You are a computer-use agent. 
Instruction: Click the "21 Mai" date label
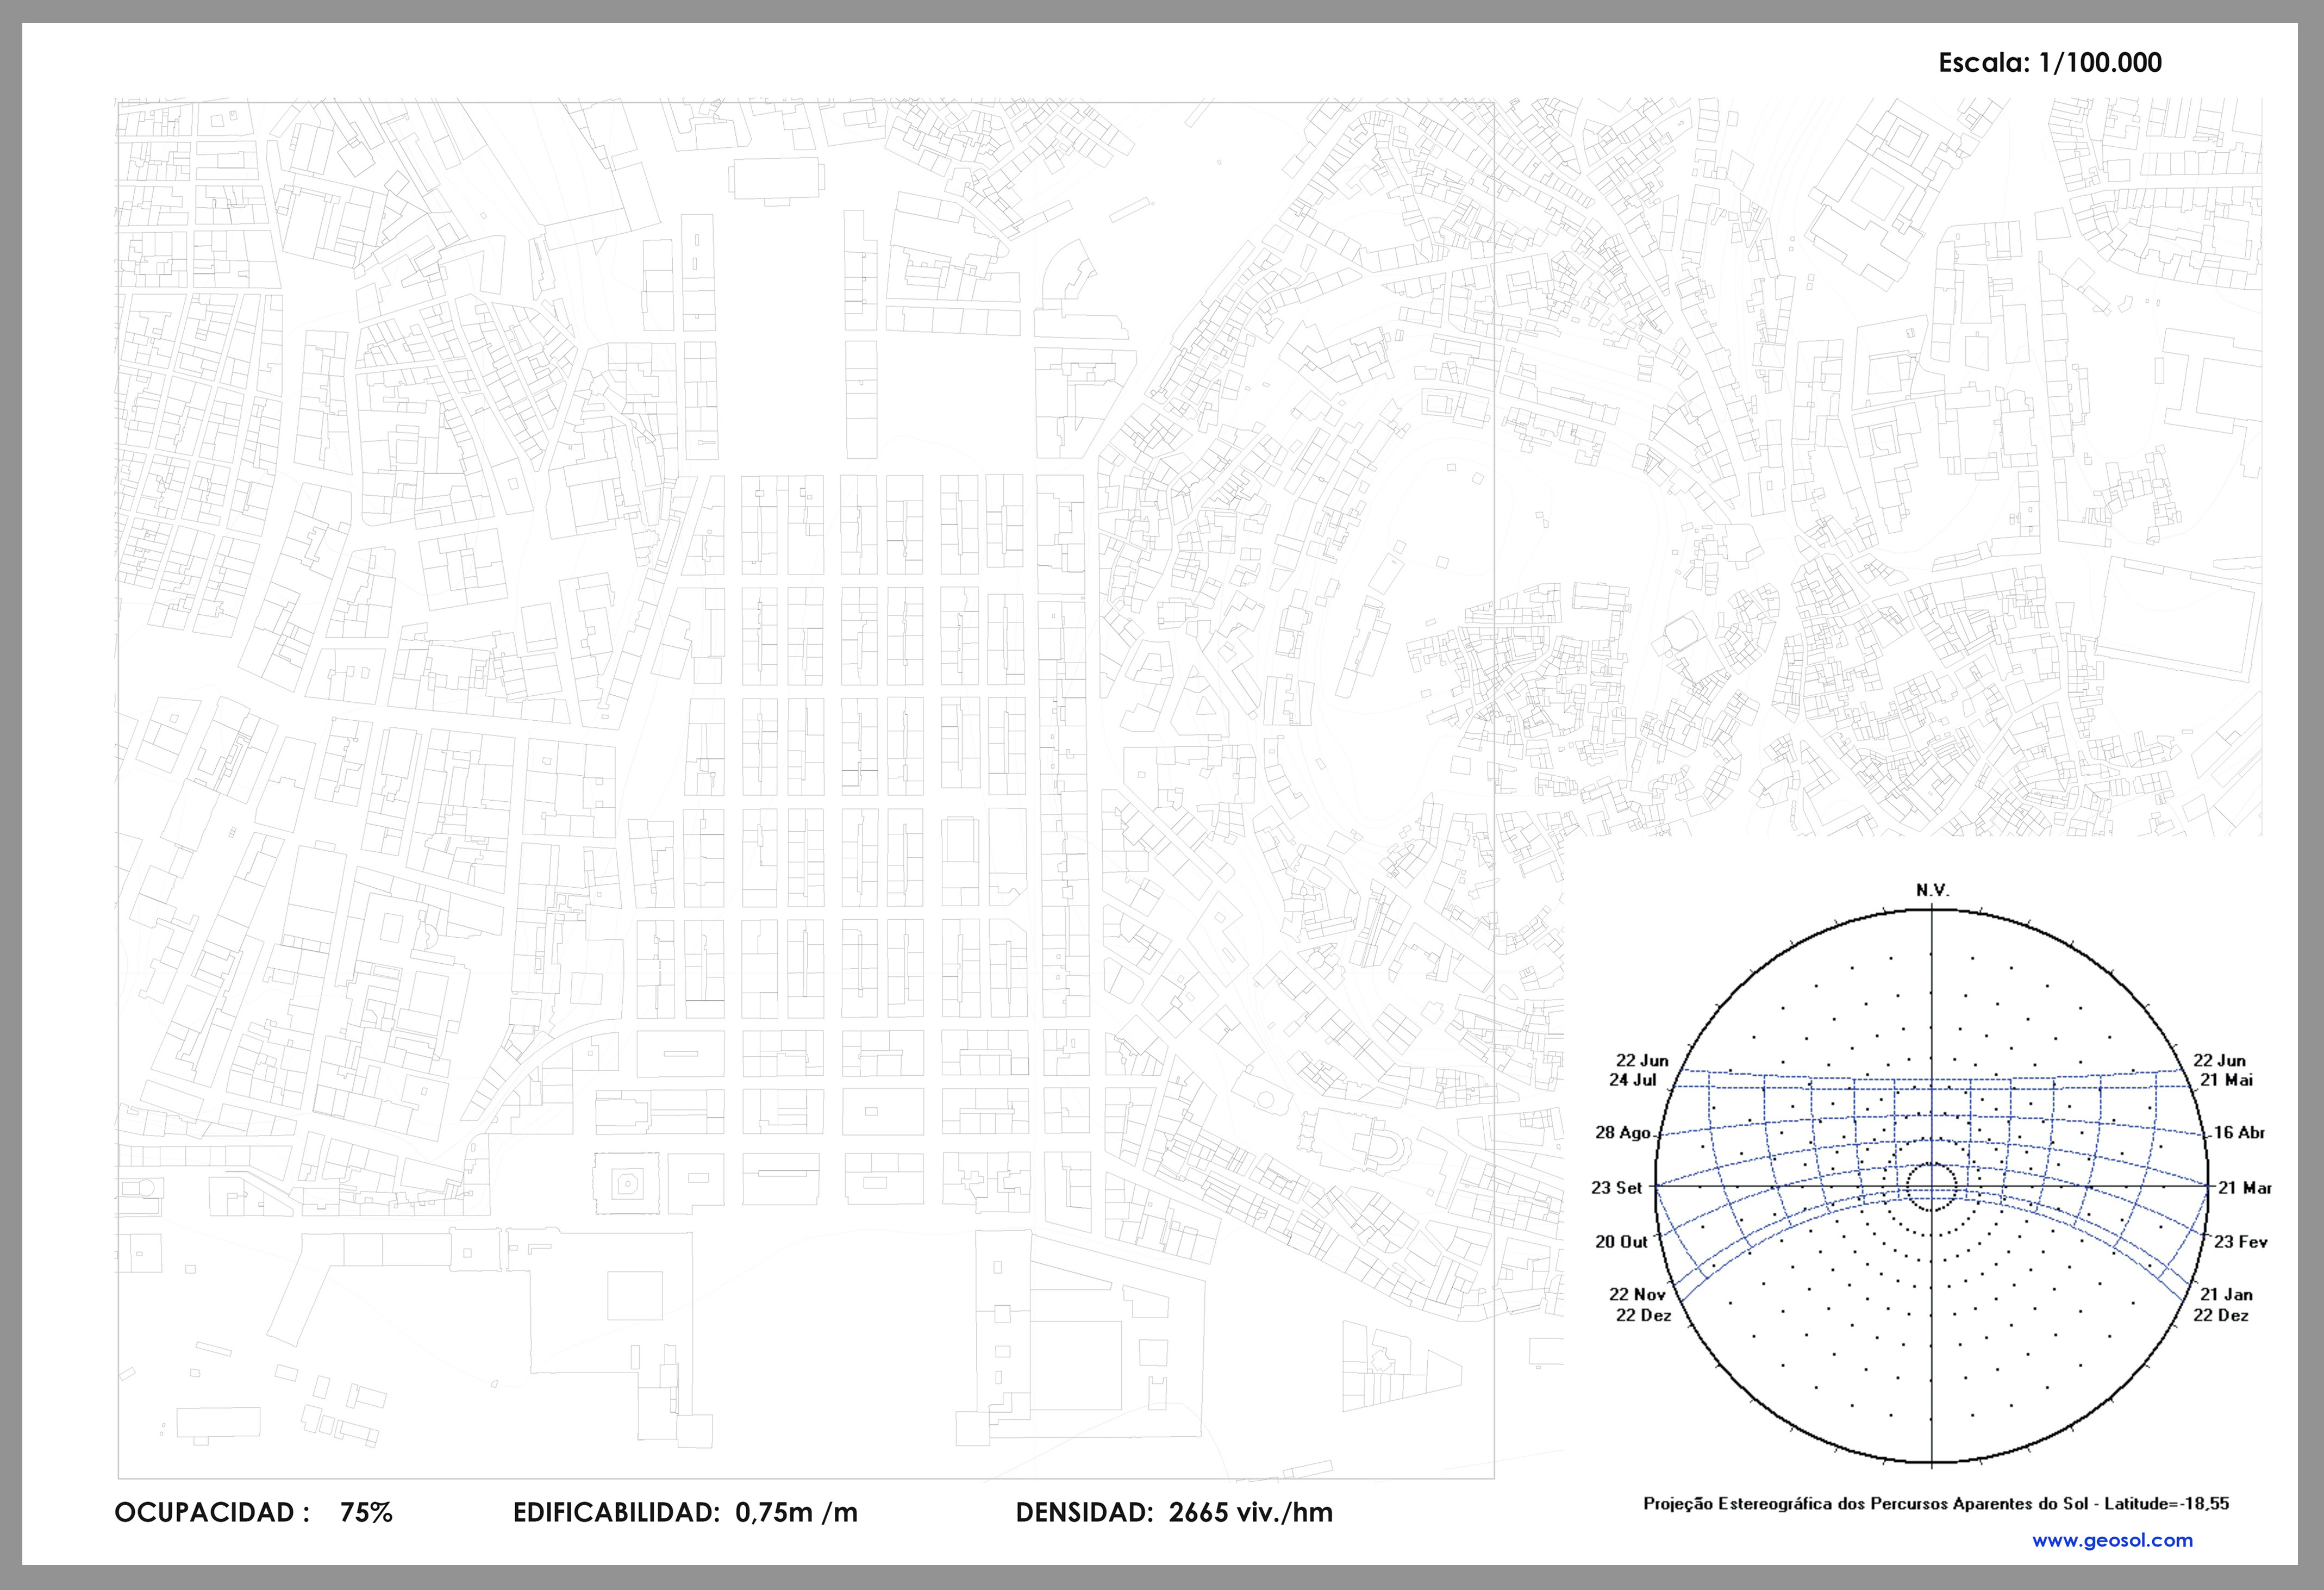point(2227,1080)
